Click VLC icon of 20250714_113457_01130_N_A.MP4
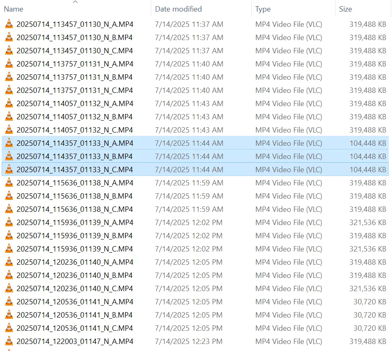The height and width of the screenshot is (351, 392). point(9,24)
